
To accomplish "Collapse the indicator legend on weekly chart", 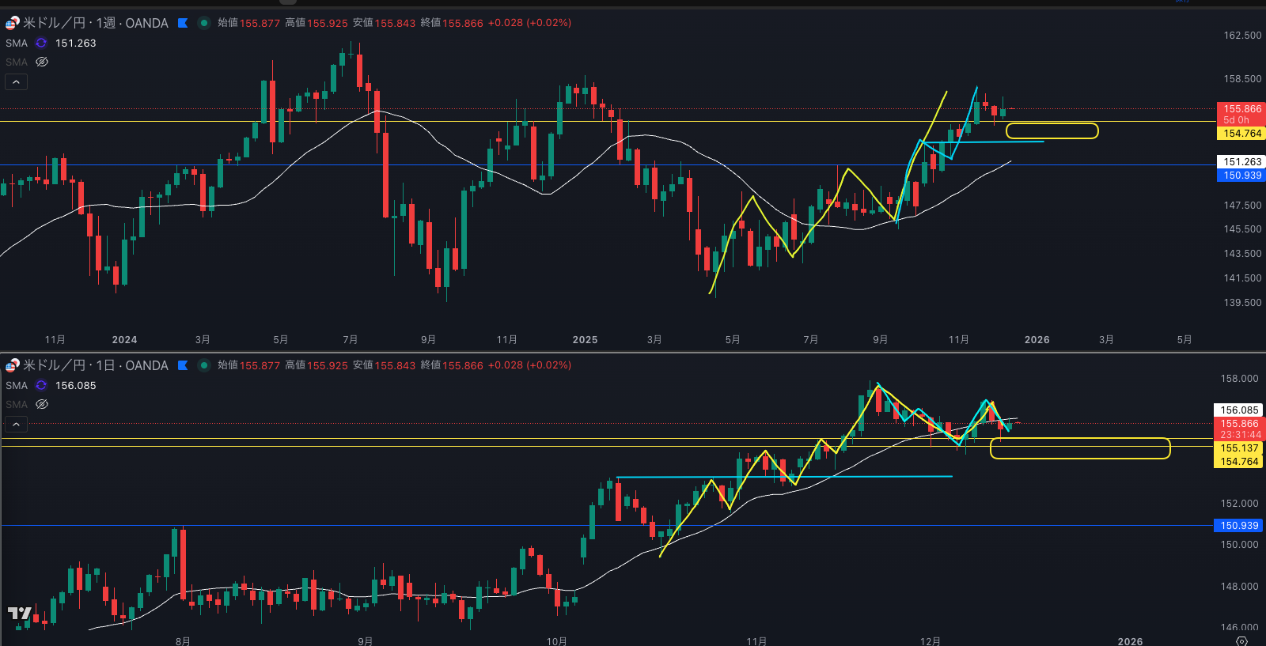I will tap(16, 81).
